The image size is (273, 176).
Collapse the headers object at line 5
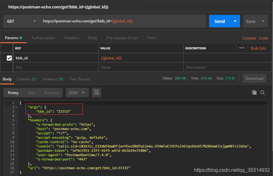click(16, 120)
